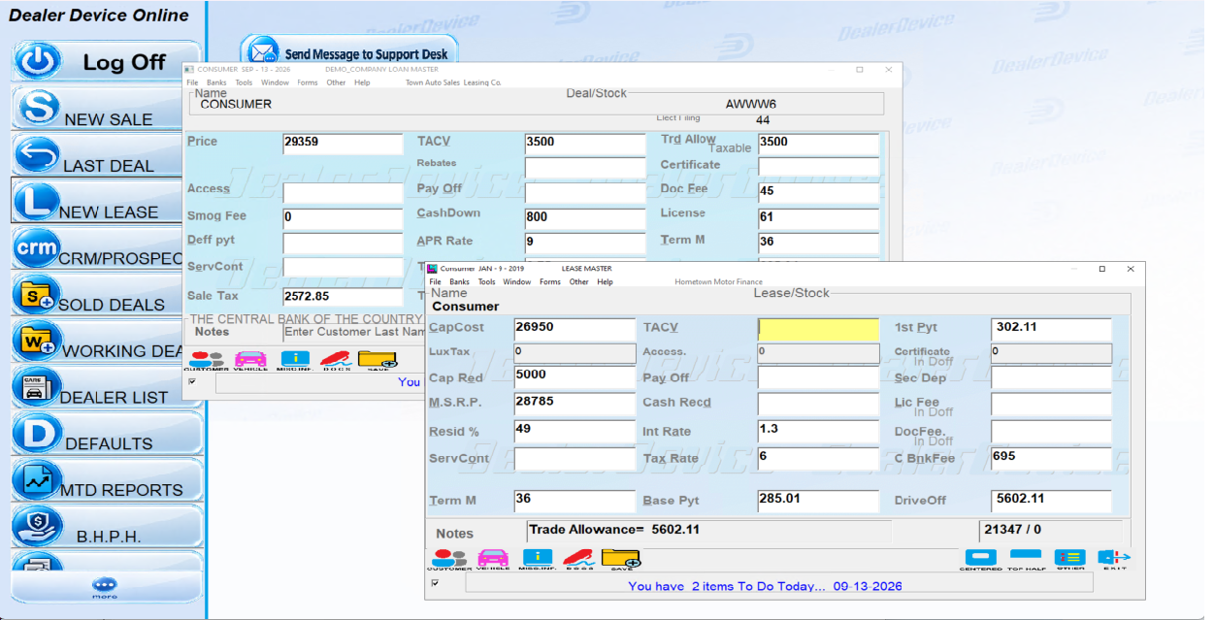Open Vehicle icon in Loan Master window
The image size is (1214, 620).
click(250, 361)
